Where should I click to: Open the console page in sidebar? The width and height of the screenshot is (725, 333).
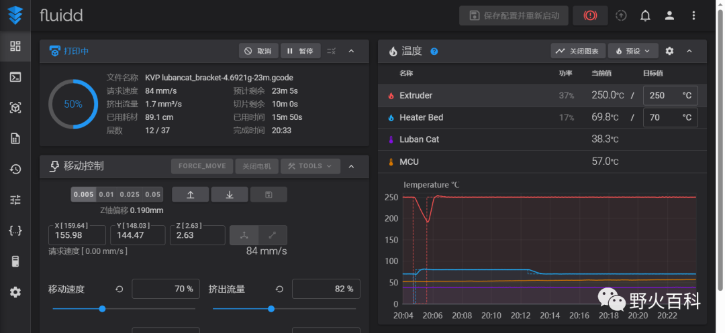pyautogui.click(x=15, y=77)
